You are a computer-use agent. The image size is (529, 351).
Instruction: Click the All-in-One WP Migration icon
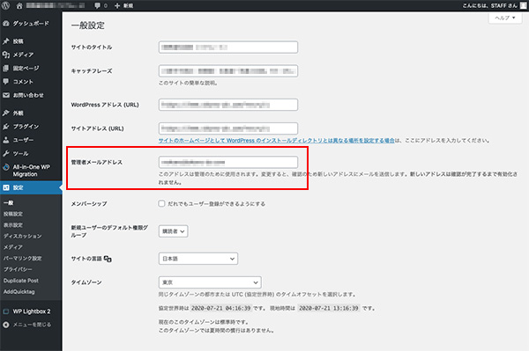point(6,167)
